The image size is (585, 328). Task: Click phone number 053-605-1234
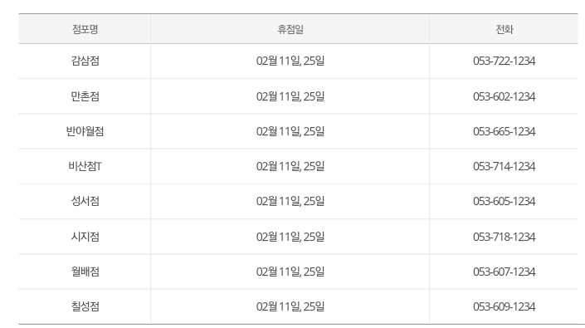pos(504,201)
